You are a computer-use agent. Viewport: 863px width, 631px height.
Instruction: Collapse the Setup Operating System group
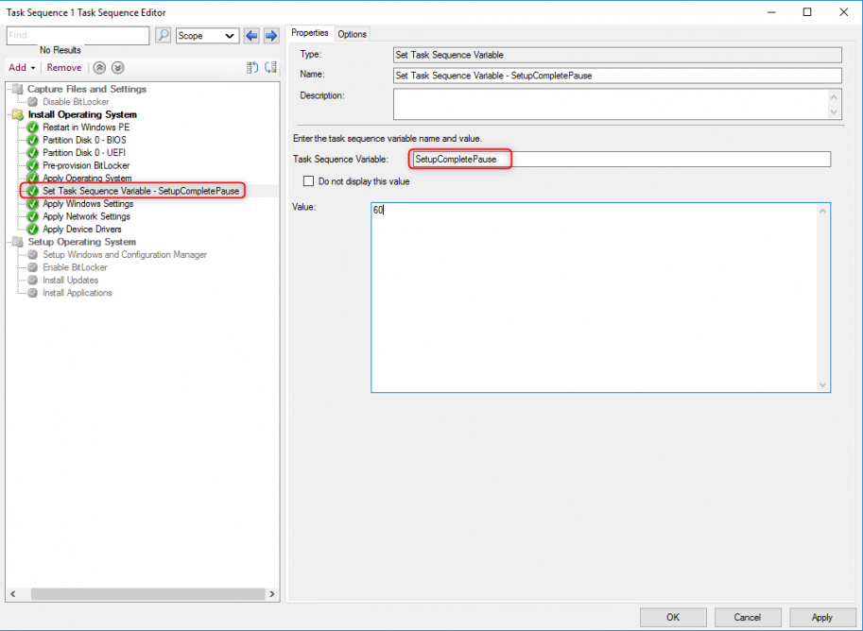pyautogui.click(x=9, y=242)
